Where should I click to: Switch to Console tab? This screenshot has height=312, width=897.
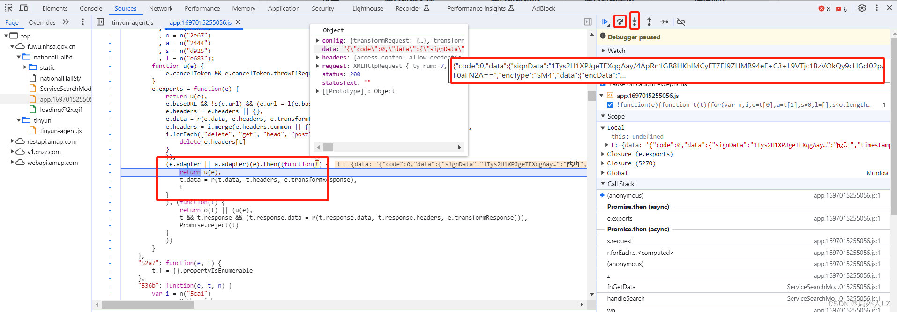click(91, 8)
